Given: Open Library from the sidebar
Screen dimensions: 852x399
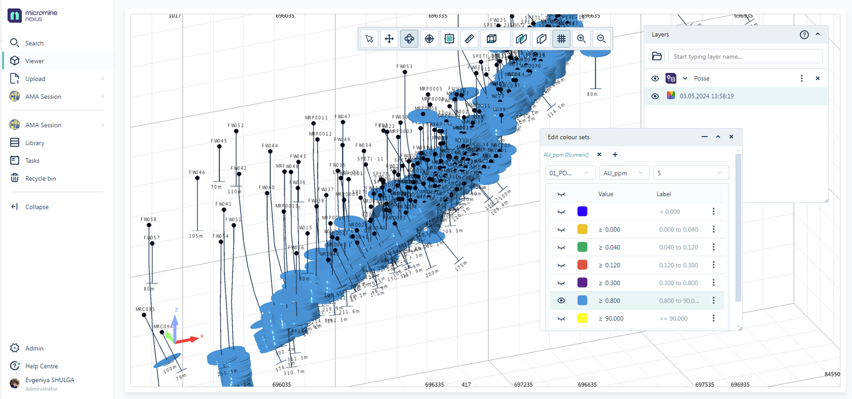Looking at the screenshot, I should (34, 143).
